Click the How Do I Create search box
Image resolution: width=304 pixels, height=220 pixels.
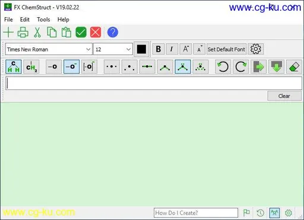click(x=196, y=213)
